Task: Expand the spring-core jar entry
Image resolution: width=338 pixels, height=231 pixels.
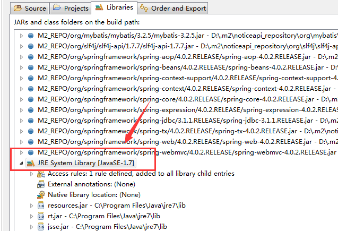Action: pyautogui.click(x=21, y=99)
